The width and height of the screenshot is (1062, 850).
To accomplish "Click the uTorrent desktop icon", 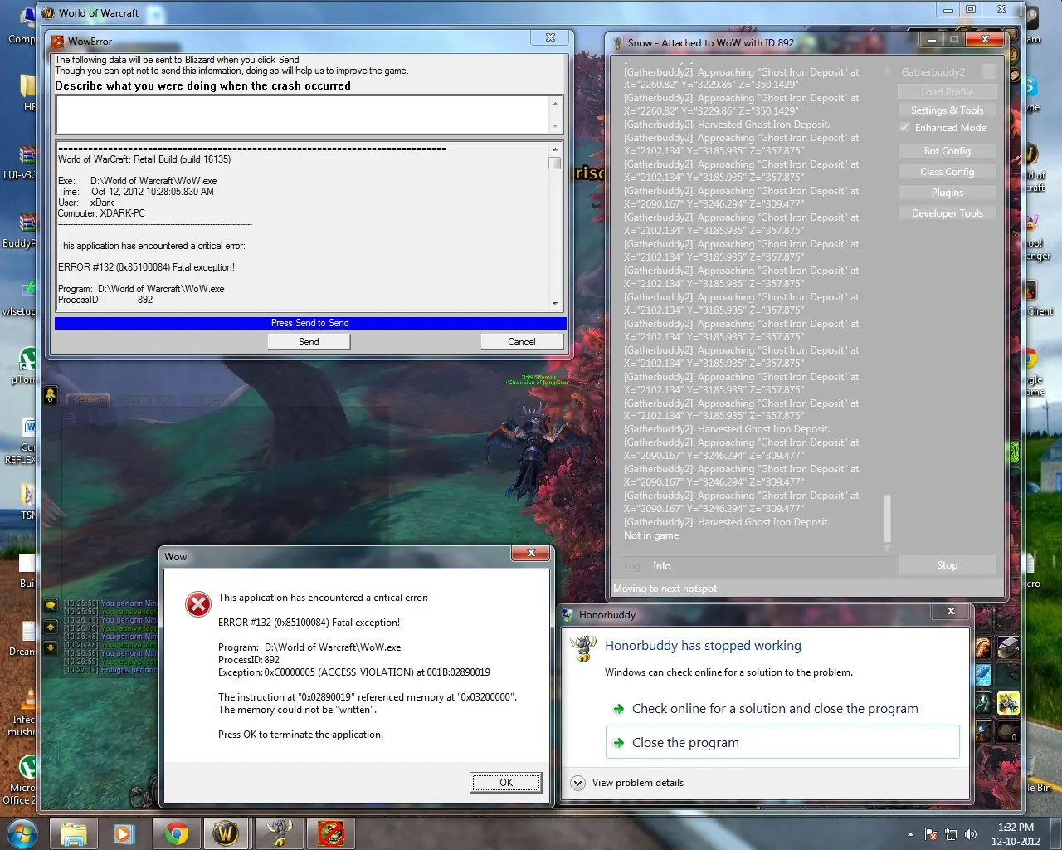I will [28, 359].
